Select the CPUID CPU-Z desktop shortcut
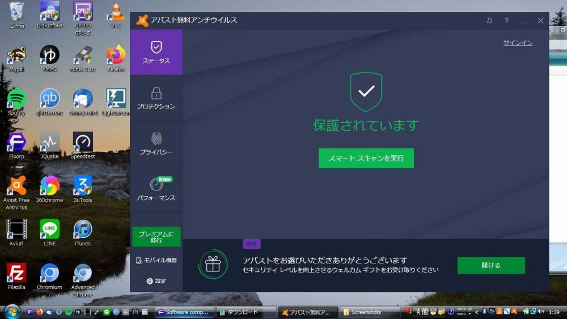 (x=83, y=18)
